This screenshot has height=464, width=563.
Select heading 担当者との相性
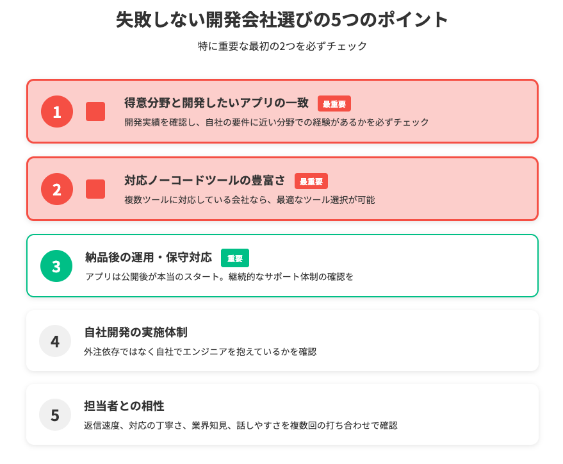pos(124,406)
